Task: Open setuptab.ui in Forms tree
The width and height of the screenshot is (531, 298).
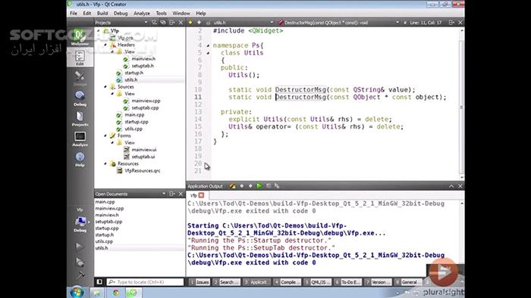Action: [143, 157]
